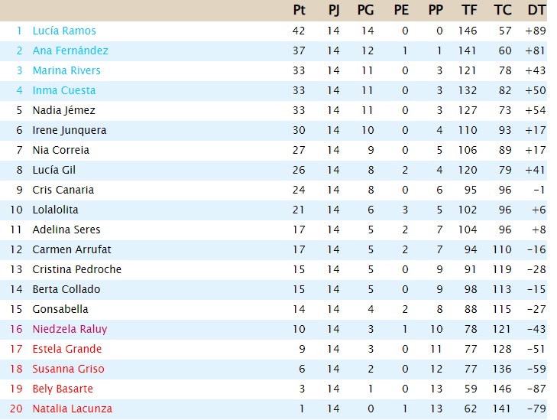Image resolution: width=557 pixels, height=420 pixels.
Task: Sort by the Pt column header
Action: [x=299, y=11]
